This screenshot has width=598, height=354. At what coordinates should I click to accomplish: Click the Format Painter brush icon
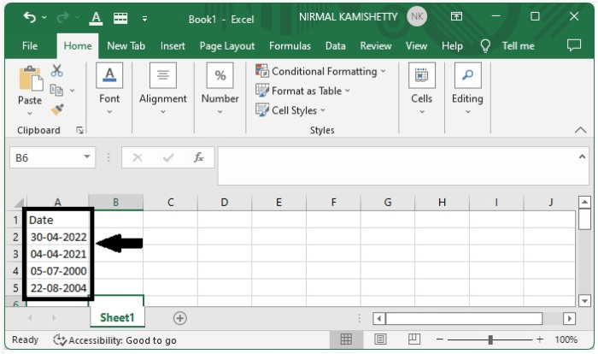[57, 110]
